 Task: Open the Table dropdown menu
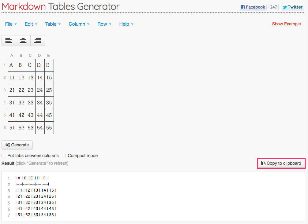pyautogui.click(x=53, y=24)
